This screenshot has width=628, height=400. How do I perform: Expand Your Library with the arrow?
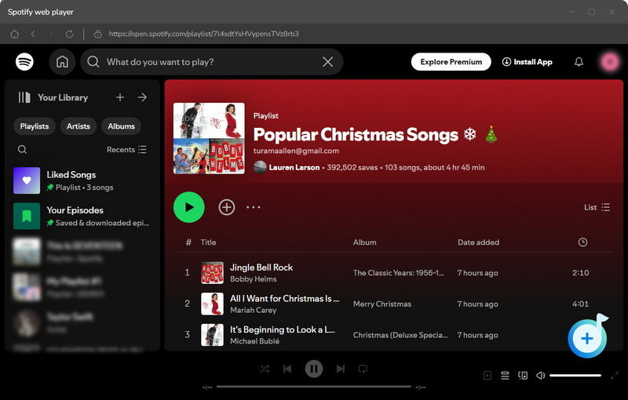pyautogui.click(x=142, y=97)
